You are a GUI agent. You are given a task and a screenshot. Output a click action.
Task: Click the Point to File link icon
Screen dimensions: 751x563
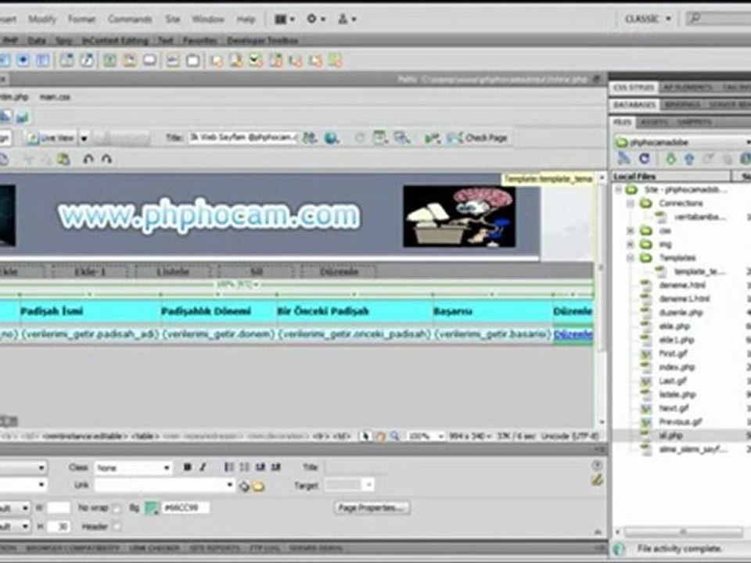(x=244, y=486)
